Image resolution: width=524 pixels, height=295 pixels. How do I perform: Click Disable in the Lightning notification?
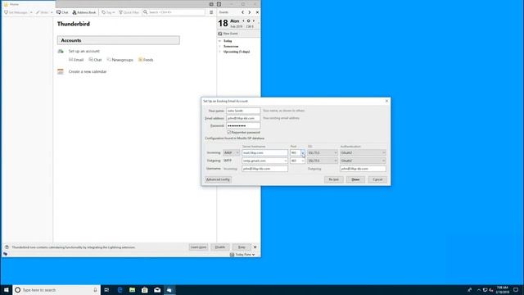(220, 247)
